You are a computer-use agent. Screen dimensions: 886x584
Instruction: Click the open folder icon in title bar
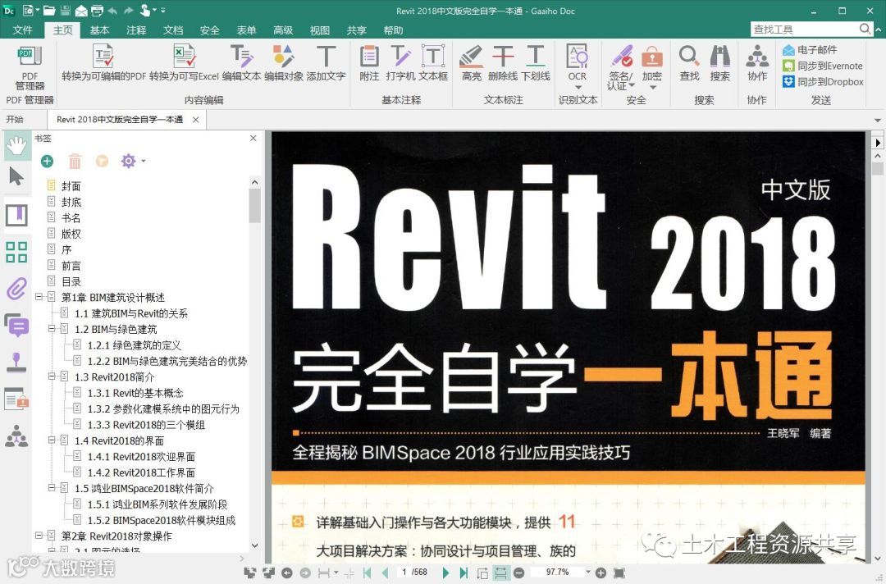click(x=48, y=10)
